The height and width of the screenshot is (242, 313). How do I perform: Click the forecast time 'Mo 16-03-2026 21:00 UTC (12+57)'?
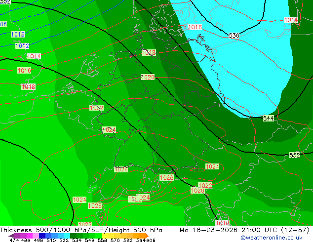click(244, 230)
